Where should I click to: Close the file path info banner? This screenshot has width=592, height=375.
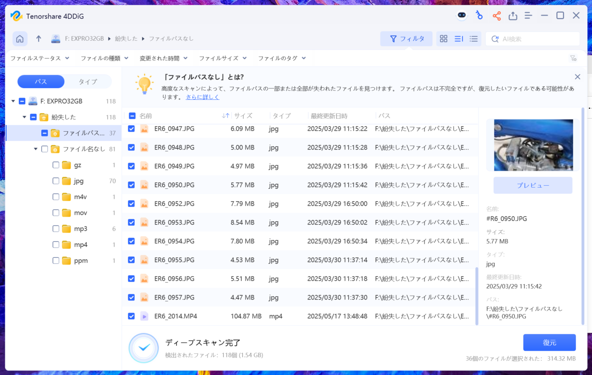pyautogui.click(x=577, y=77)
